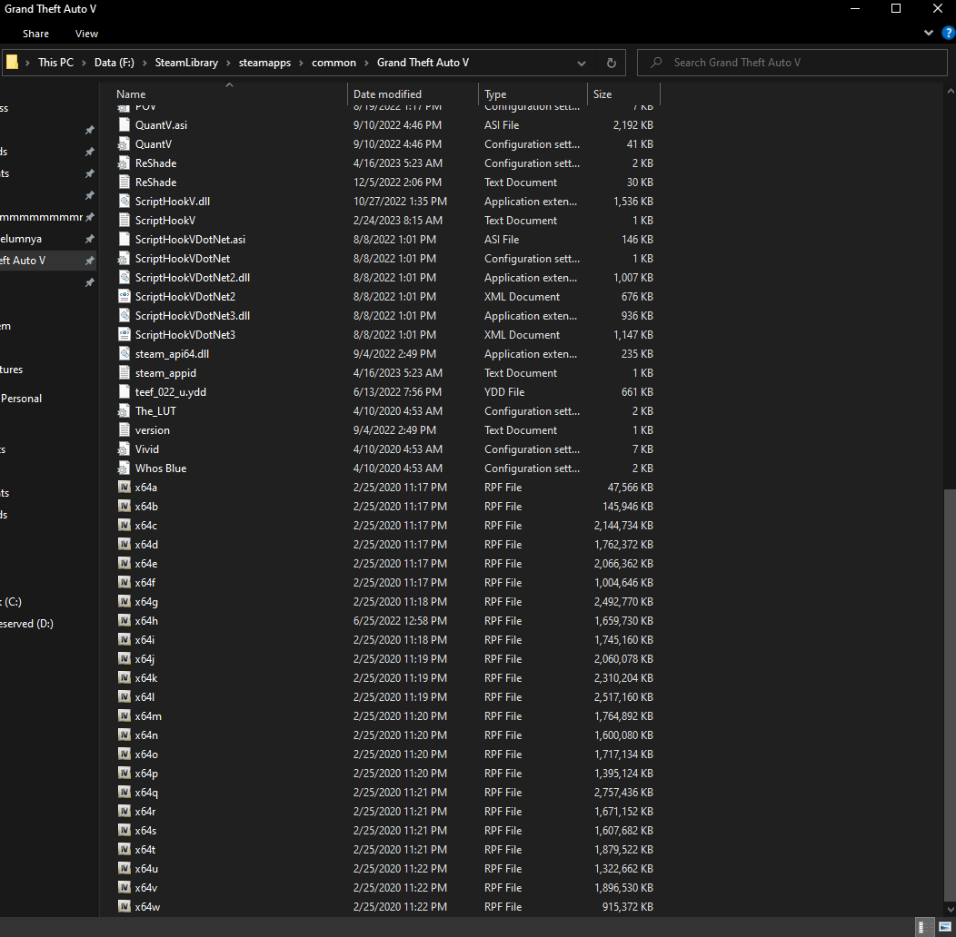The height and width of the screenshot is (937, 956).
Task: Expand the breadcrumb arrow after SteamLibrary
Action: (x=228, y=63)
